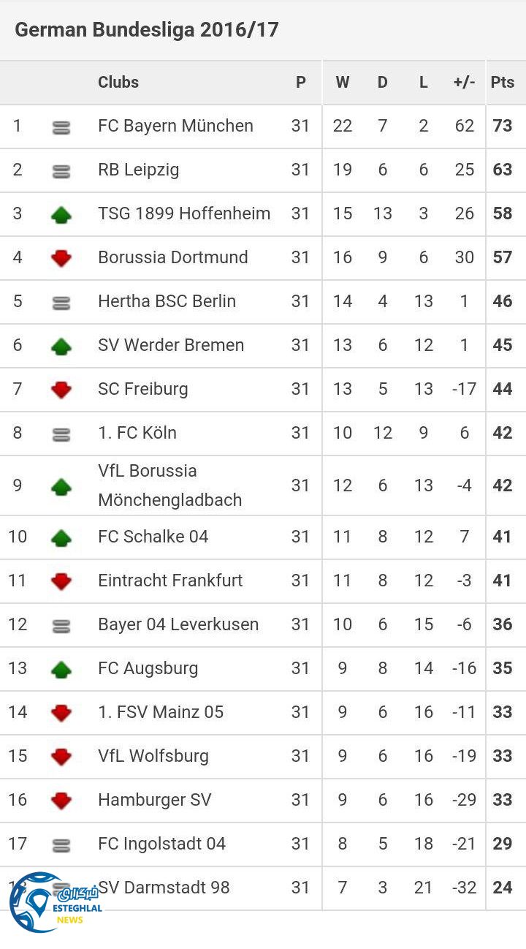Viewport: 526px width, 949px height.
Task: Open the Hertha BSC Berlin club link
Action: [167, 301]
